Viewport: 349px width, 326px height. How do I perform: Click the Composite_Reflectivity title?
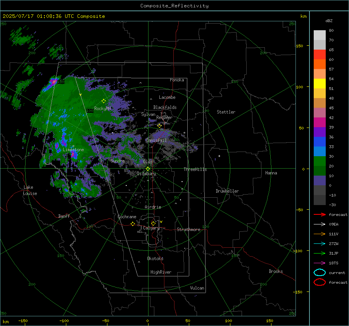tap(174, 6)
